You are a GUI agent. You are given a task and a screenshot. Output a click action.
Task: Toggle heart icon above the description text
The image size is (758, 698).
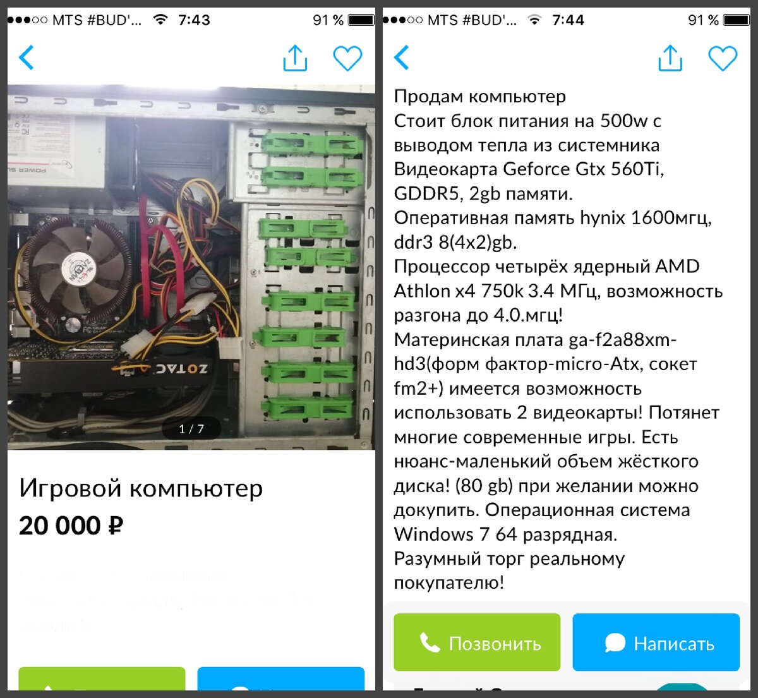coord(723,59)
